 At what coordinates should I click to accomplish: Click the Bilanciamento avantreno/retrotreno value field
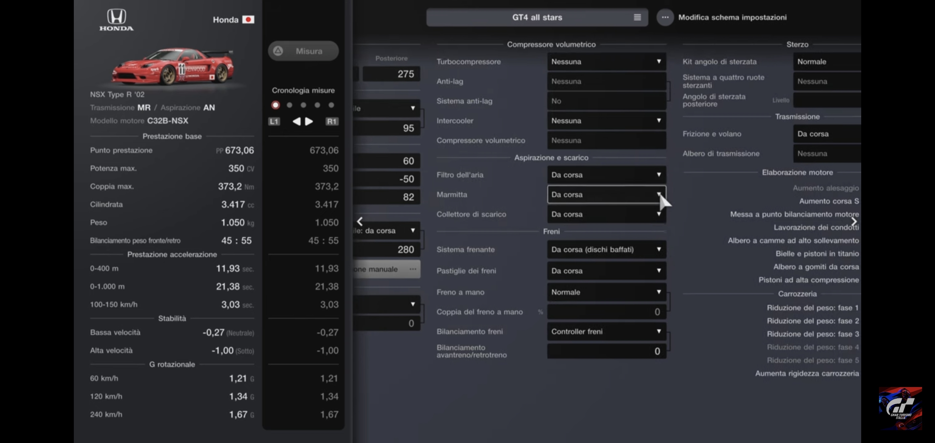606,351
